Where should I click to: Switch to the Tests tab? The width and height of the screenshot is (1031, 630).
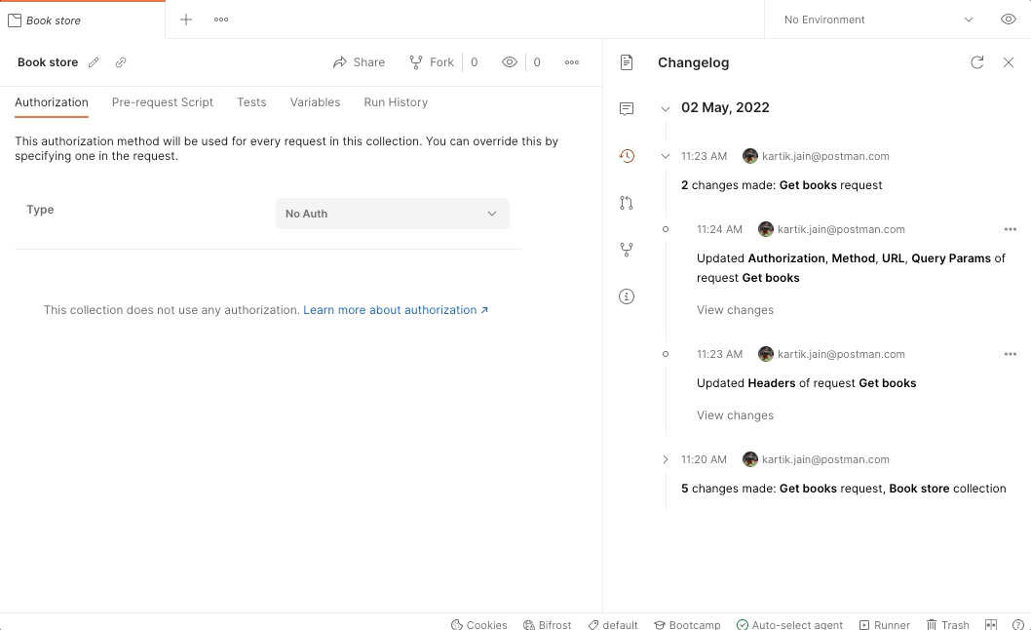(x=251, y=101)
